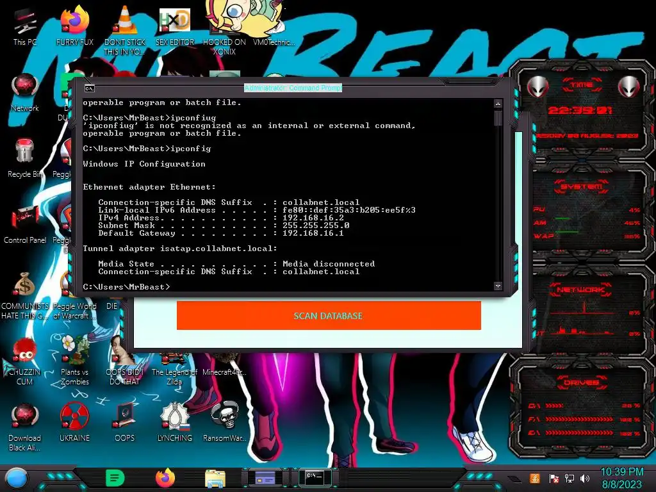This screenshot has width=656, height=492.
Task: Click the IPv4 Address line 192.168.16.2
Action: coord(221,218)
